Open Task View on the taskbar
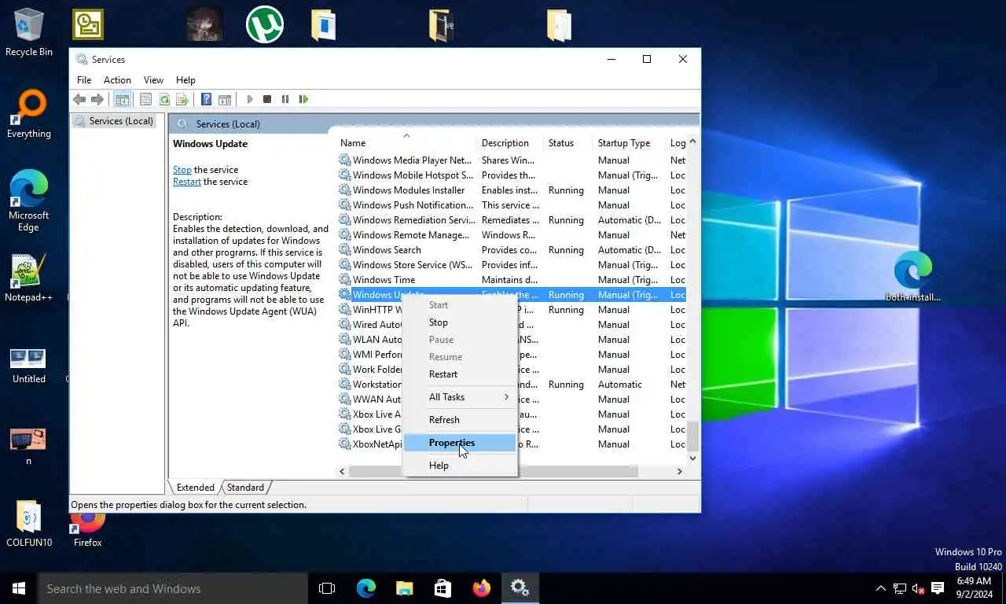 (327, 588)
